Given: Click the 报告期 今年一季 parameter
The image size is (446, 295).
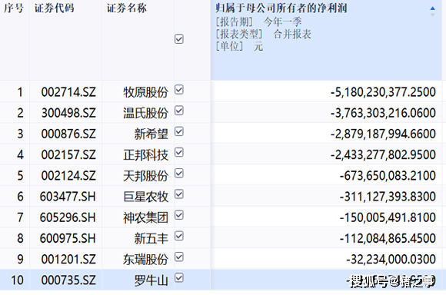Looking at the screenshot, I should click(258, 22).
